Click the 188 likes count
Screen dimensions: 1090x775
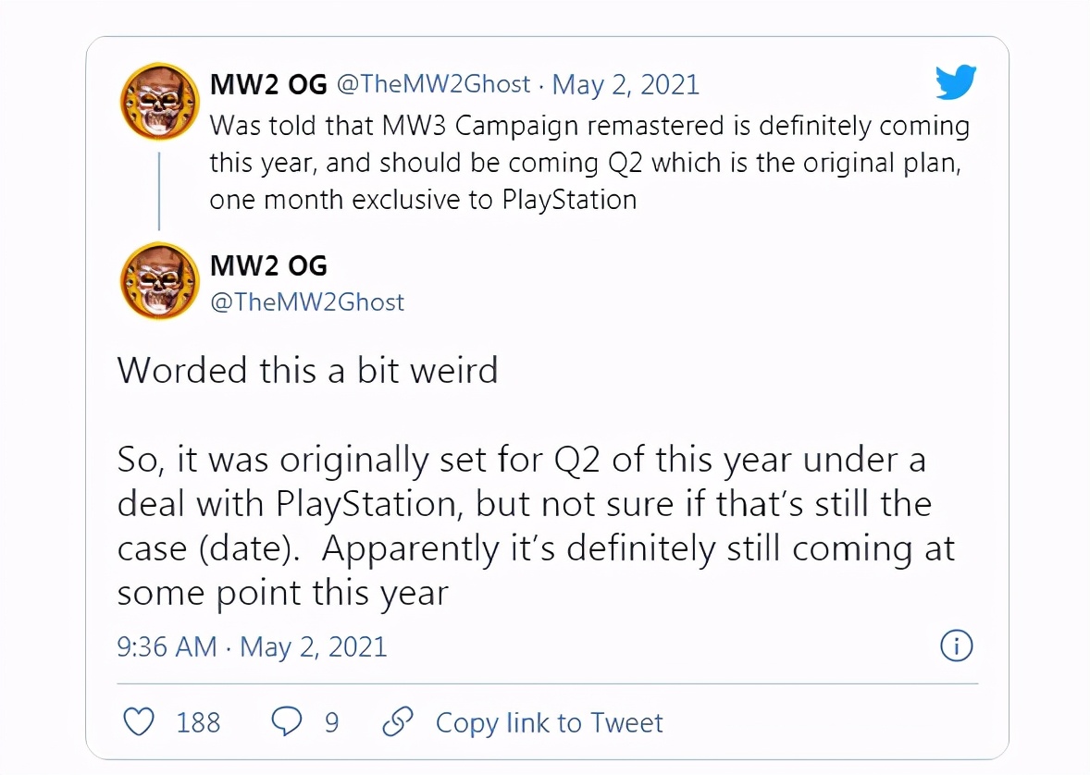tap(198, 722)
